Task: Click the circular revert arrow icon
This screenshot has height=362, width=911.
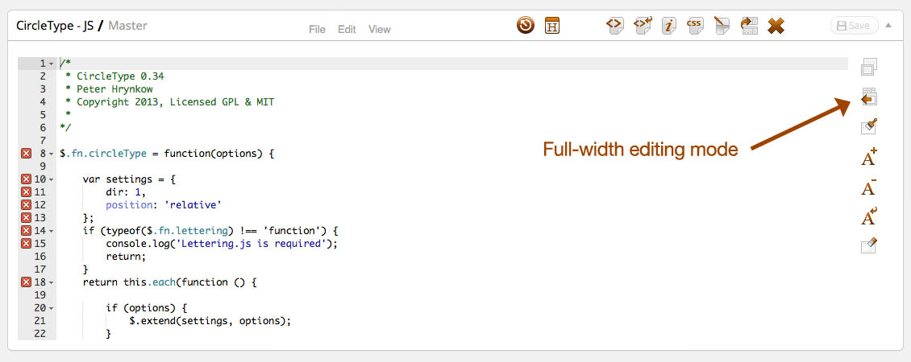Action: coord(526,26)
